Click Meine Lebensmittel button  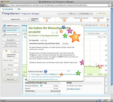coord(11,46)
